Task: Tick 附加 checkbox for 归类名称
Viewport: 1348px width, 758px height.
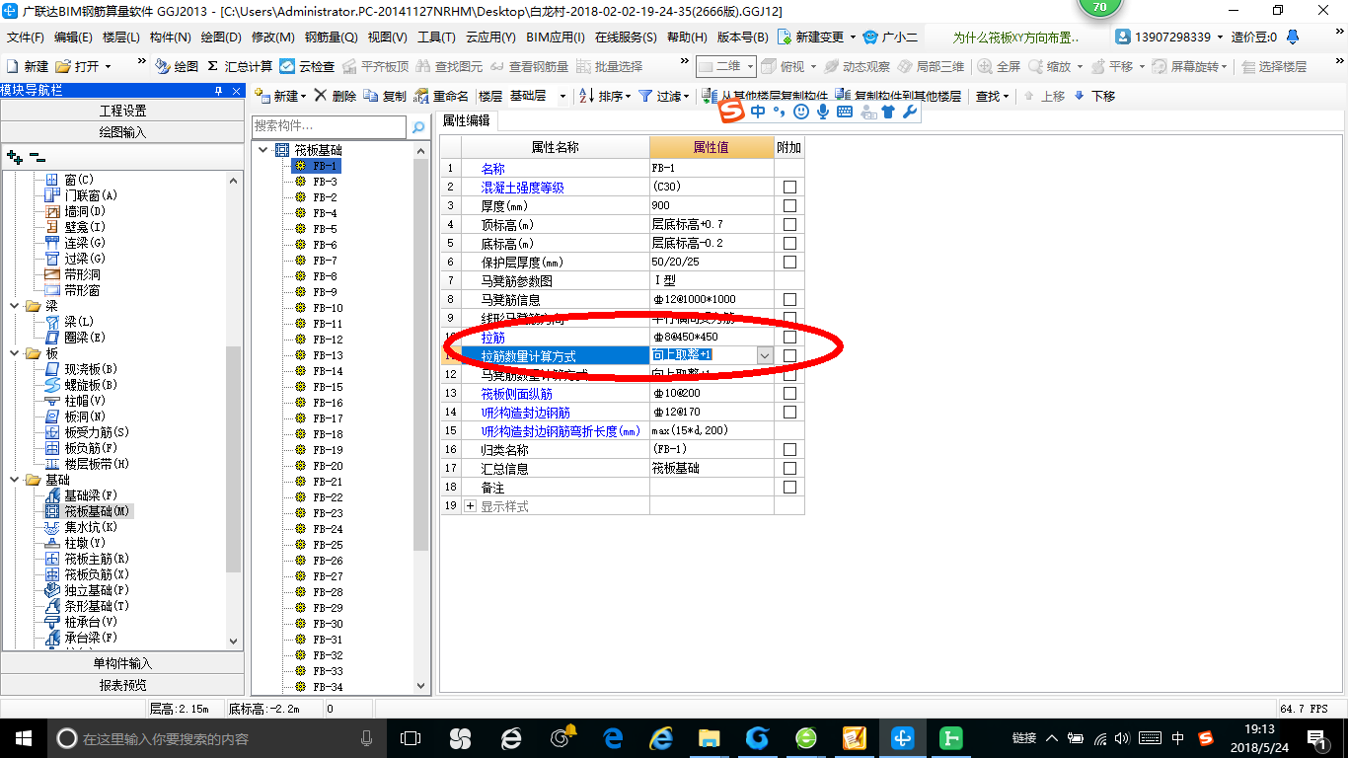Action: (789, 450)
